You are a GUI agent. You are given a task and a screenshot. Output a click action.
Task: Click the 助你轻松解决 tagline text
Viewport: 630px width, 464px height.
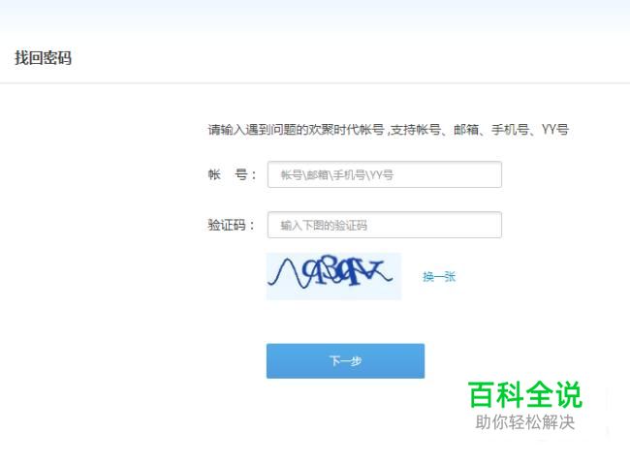(x=524, y=422)
